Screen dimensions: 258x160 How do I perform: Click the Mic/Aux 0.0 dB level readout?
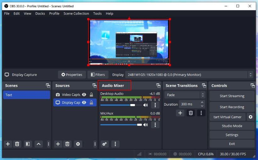pyautogui.click(x=155, y=113)
